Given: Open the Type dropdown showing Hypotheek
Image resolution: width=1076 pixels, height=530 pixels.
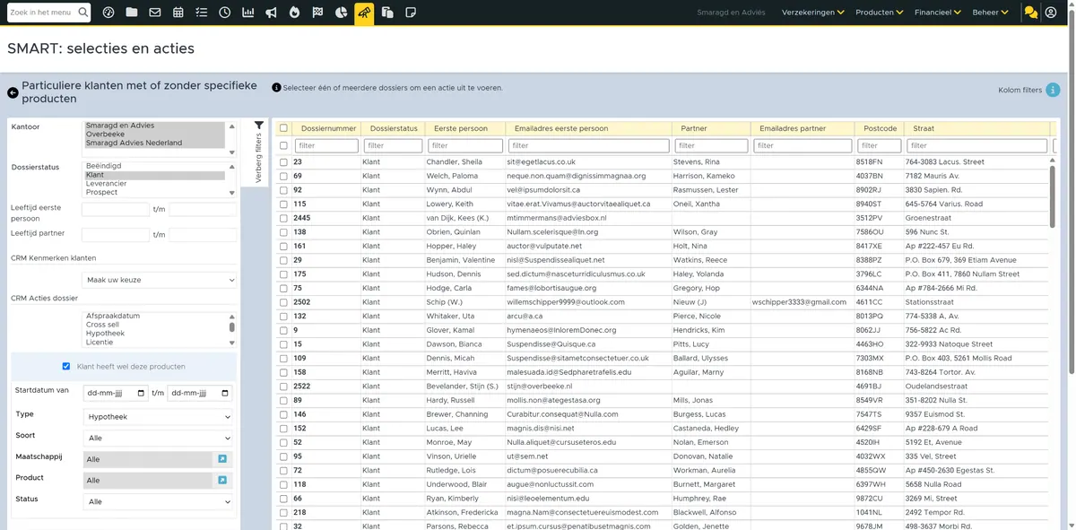Looking at the screenshot, I should [157, 417].
